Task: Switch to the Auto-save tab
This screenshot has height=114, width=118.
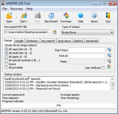Action: 64,41
